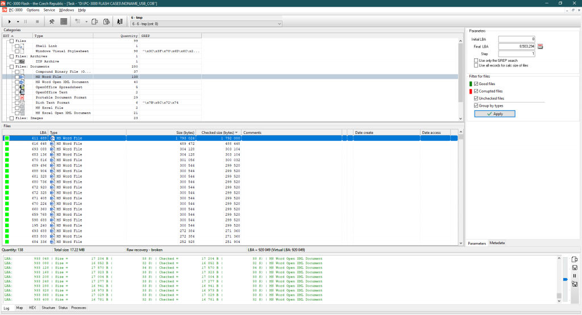Toggle the Group by types checkbox

476,106
